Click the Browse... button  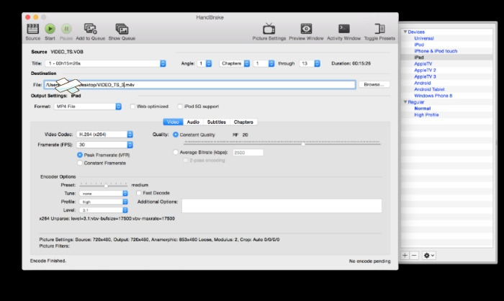point(374,84)
